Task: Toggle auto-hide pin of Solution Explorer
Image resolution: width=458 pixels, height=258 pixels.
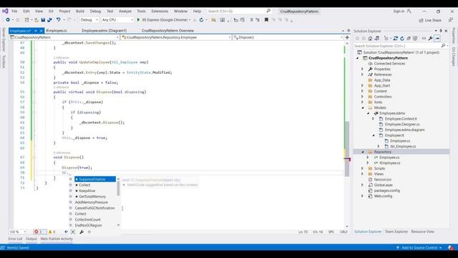Action: point(441,31)
